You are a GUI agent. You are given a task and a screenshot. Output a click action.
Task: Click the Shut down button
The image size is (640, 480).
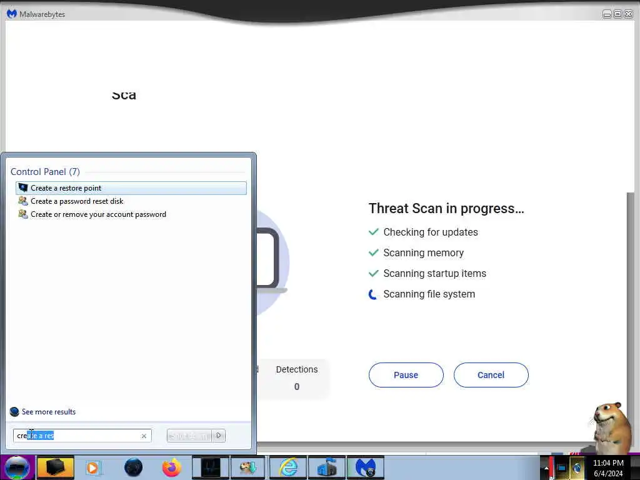pos(189,436)
